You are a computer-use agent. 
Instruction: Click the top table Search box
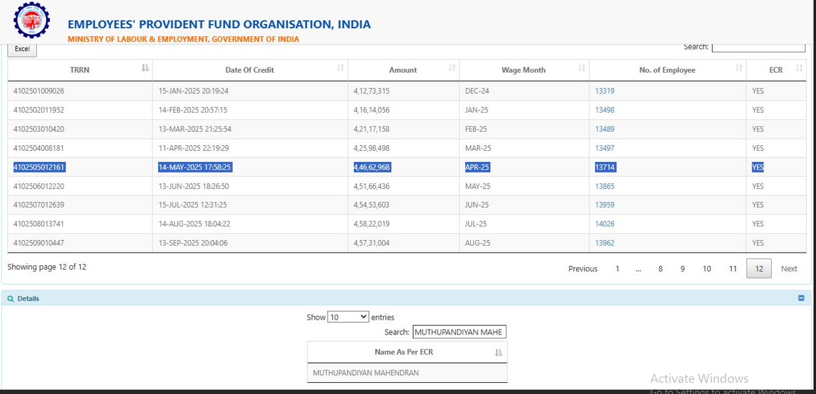point(758,48)
